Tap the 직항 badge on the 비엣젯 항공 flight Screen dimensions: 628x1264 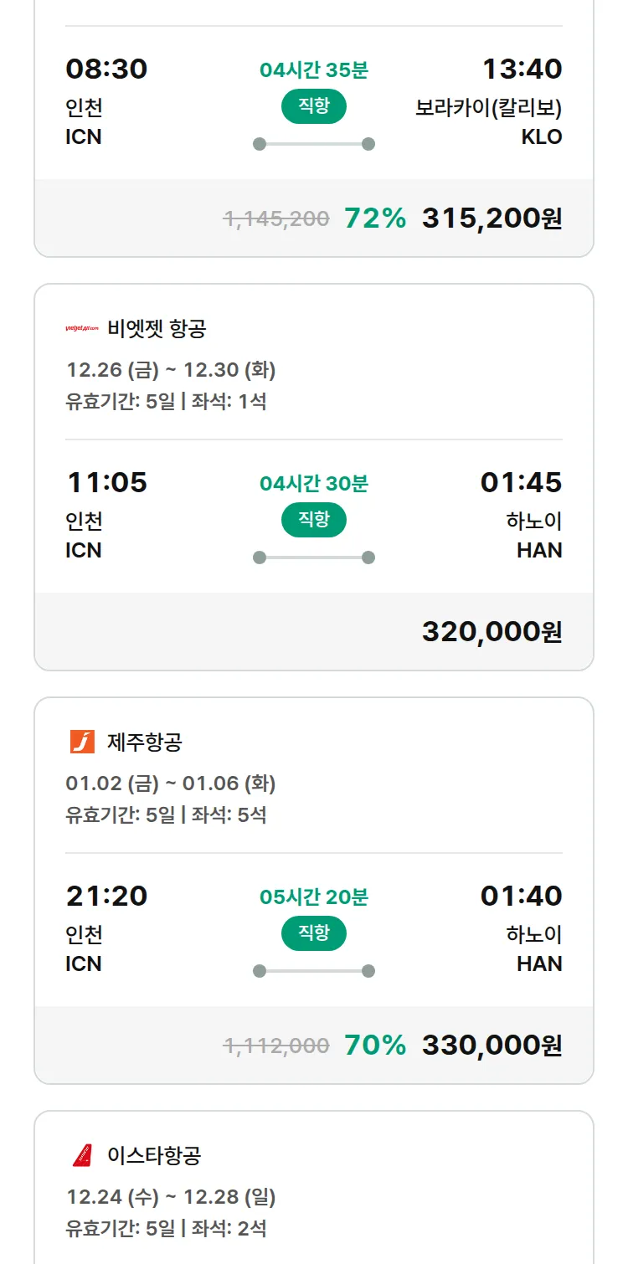pyautogui.click(x=314, y=521)
